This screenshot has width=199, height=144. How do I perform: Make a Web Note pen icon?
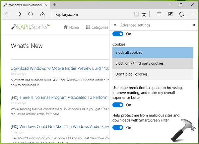(170, 14)
